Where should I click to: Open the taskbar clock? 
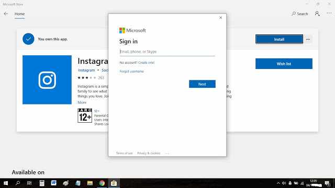tap(314, 183)
